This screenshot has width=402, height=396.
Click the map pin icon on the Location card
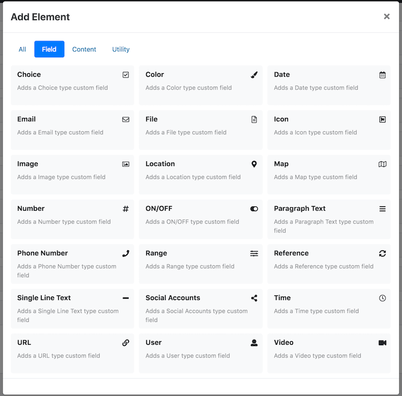254,164
